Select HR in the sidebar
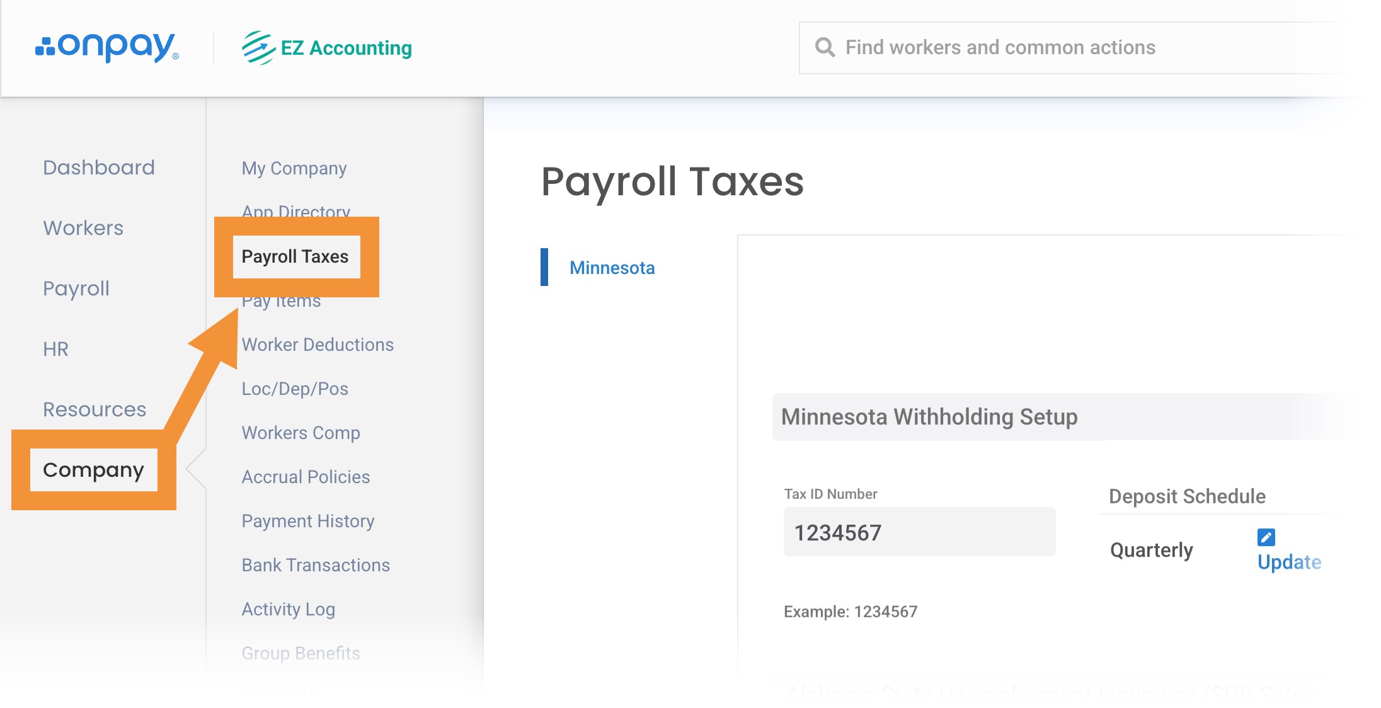The height and width of the screenshot is (708, 1381). coord(55,349)
